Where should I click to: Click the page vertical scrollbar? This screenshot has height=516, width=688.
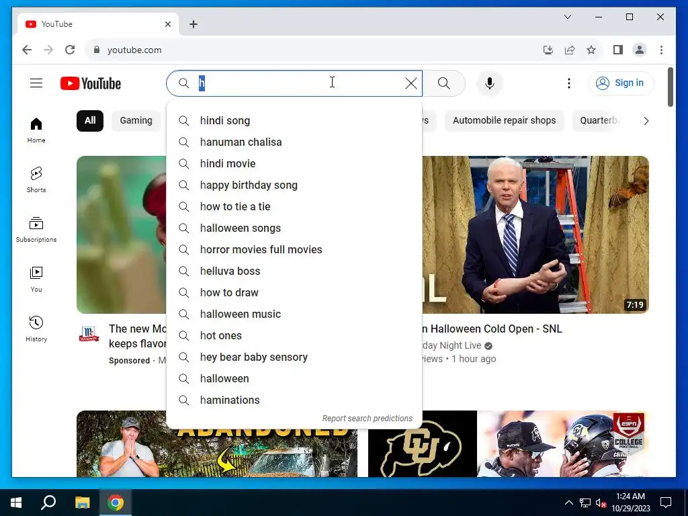671,87
